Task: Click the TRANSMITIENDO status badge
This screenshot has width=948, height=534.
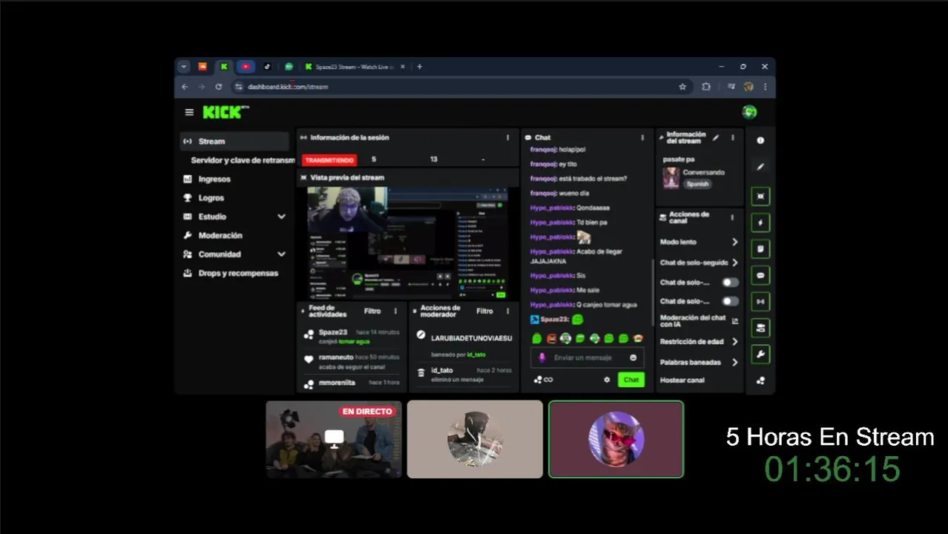Action: coord(329,159)
